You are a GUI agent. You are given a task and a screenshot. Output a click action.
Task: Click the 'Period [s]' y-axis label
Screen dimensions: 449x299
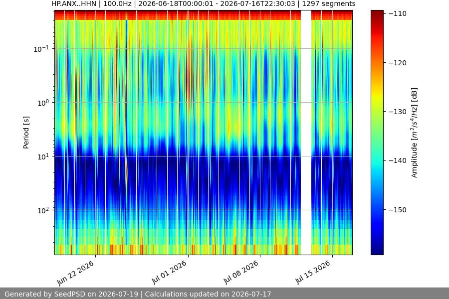point(26,133)
